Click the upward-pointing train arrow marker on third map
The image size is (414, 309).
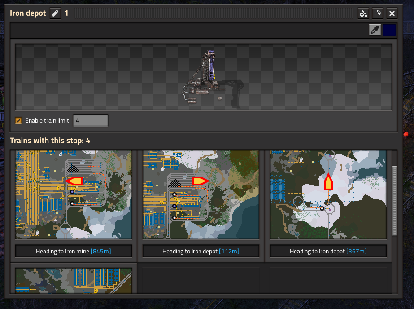(328, 182)
